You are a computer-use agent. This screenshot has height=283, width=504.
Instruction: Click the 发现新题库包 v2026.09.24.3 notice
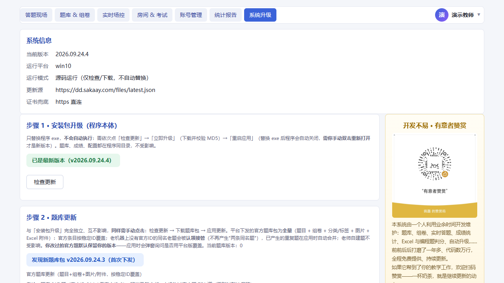pos(85,260)
